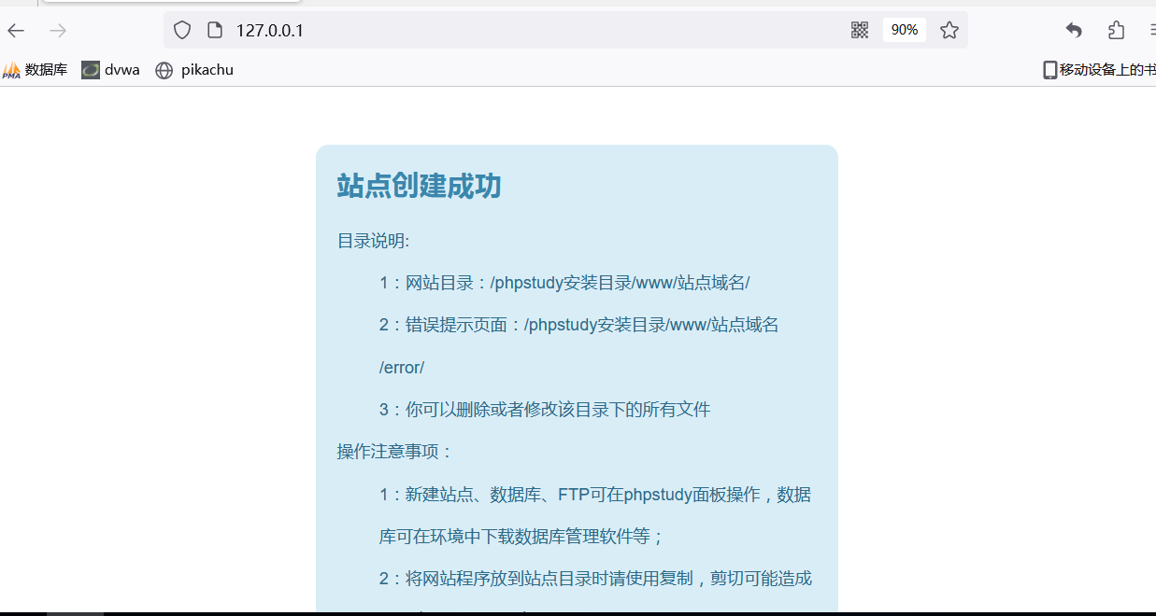Open the 数据库 bookmark

click(x=35, y=70)
